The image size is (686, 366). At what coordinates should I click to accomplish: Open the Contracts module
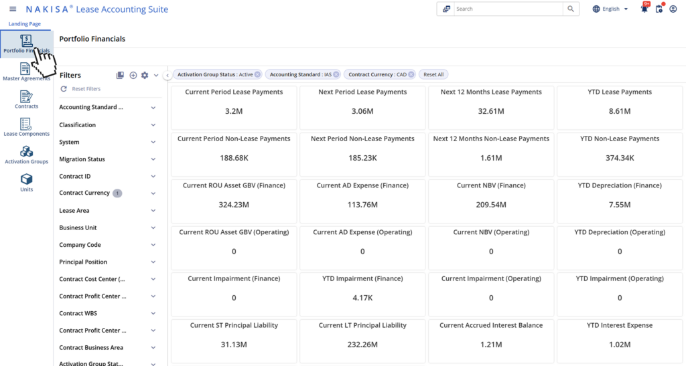pyautogui.click(x=26, y=100)
